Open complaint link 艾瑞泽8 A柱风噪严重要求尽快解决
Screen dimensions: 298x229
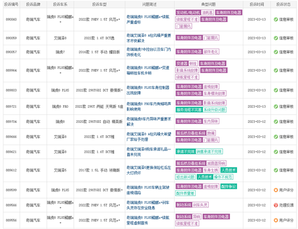point(149,38)
